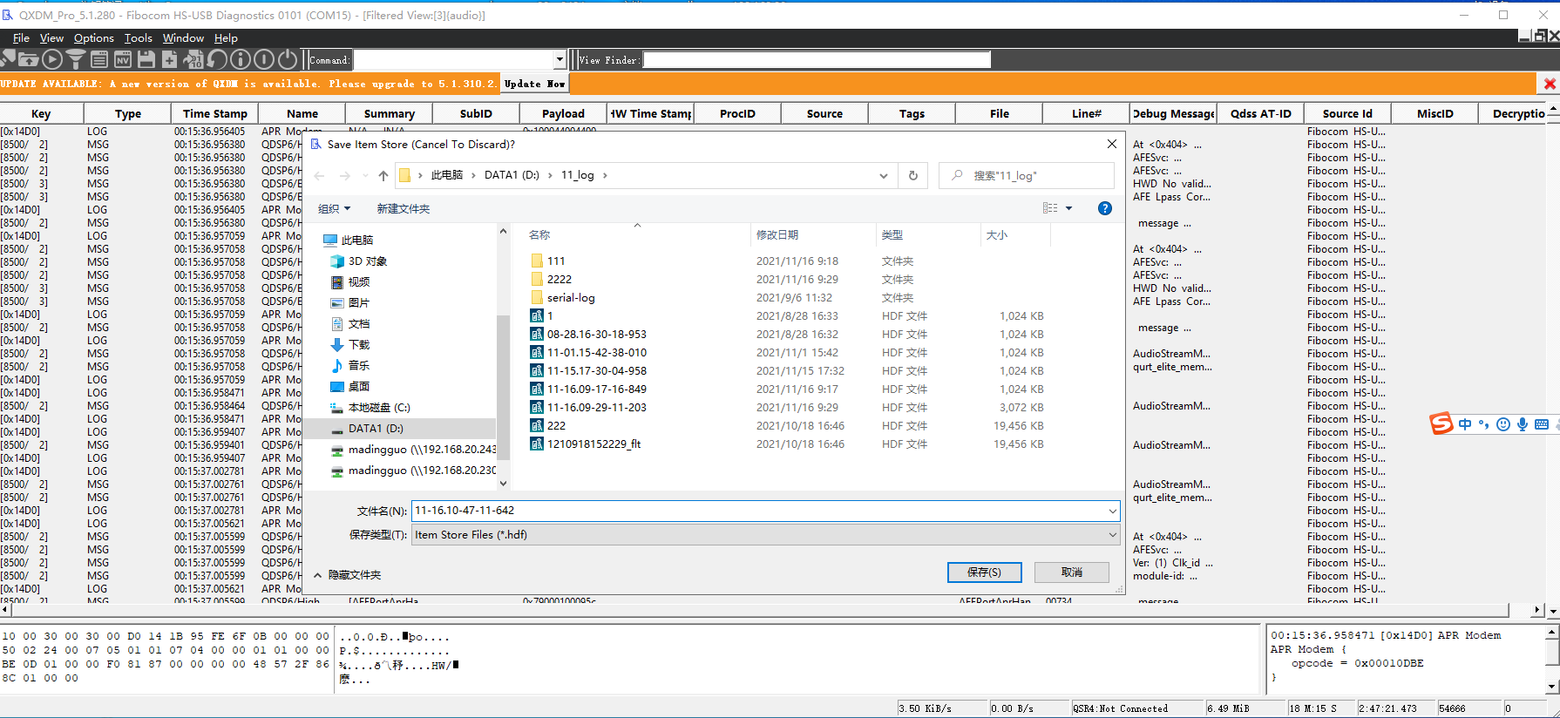The image size is (1560, 718).
Task: Click the IME microphone voice input icon
Action: pyautogui.click(x=1523, y=424)
